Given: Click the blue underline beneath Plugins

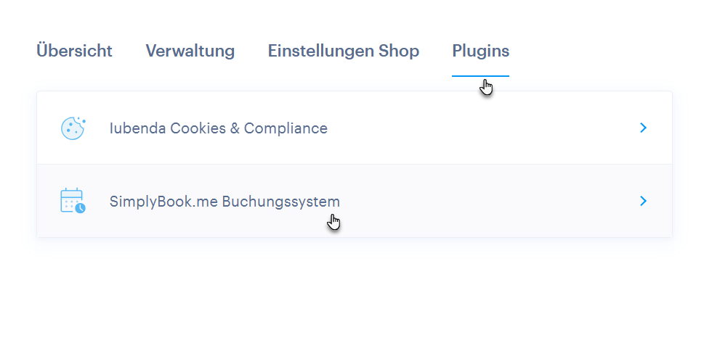Looking at the screenshot, I should tap(480, 75).
